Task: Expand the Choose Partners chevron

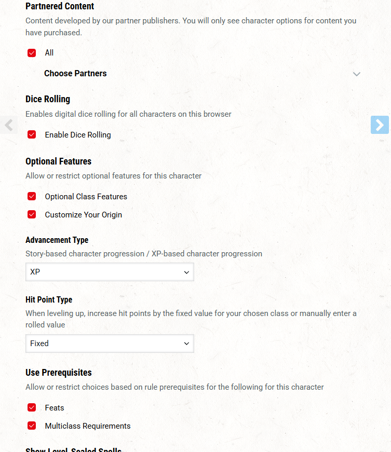Action: tap(357, 74)
